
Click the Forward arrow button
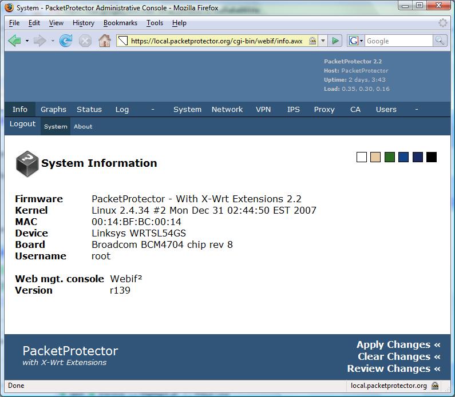[x=40, y=41]
